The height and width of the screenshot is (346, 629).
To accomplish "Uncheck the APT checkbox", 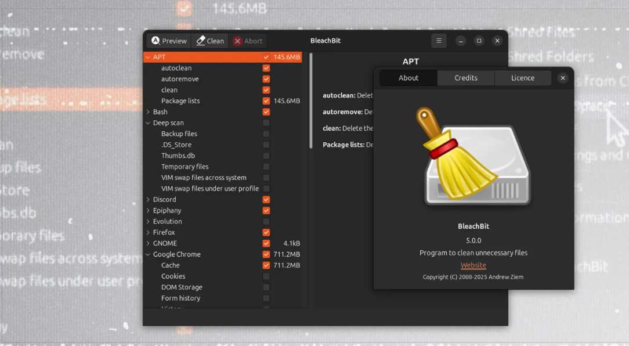I will 266,57.
